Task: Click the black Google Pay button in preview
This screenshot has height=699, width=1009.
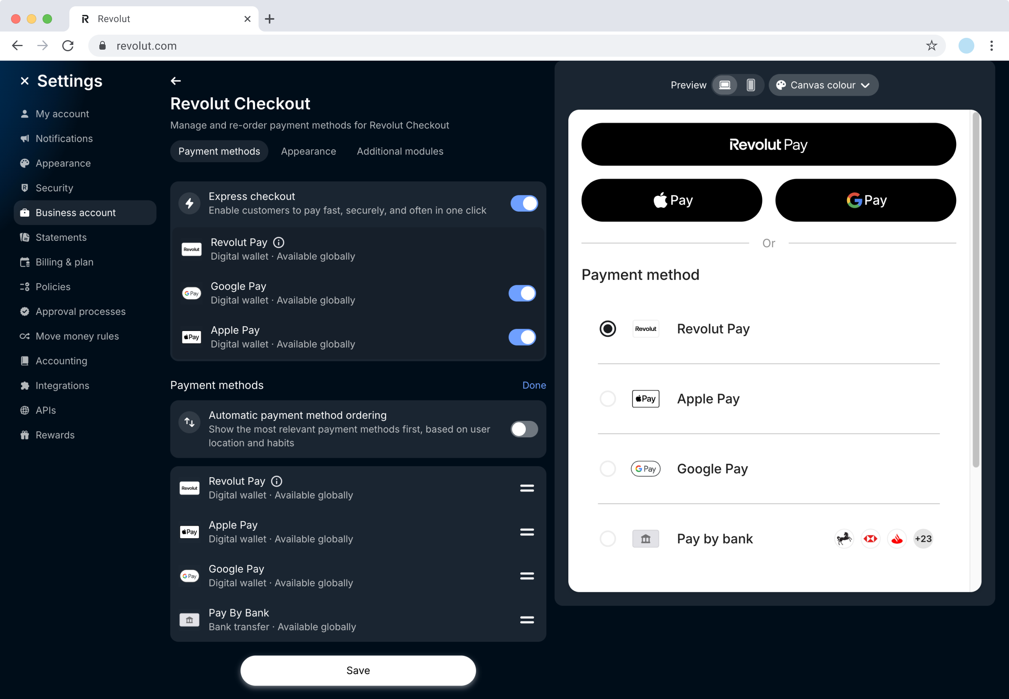Action: (865, 200)
